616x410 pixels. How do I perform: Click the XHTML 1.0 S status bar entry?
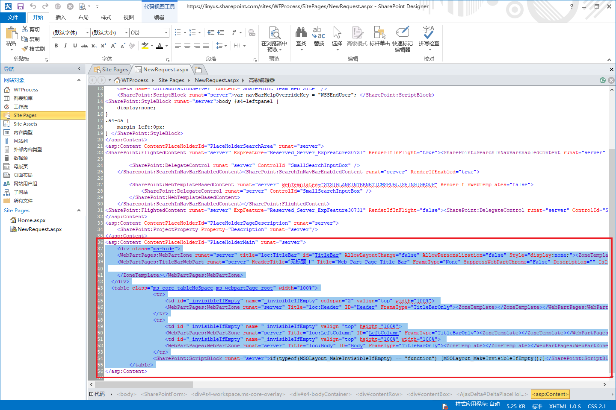click(x=565, y=407)
